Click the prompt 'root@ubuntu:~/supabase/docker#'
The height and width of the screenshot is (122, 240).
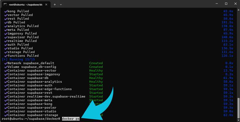click(31, 119)
